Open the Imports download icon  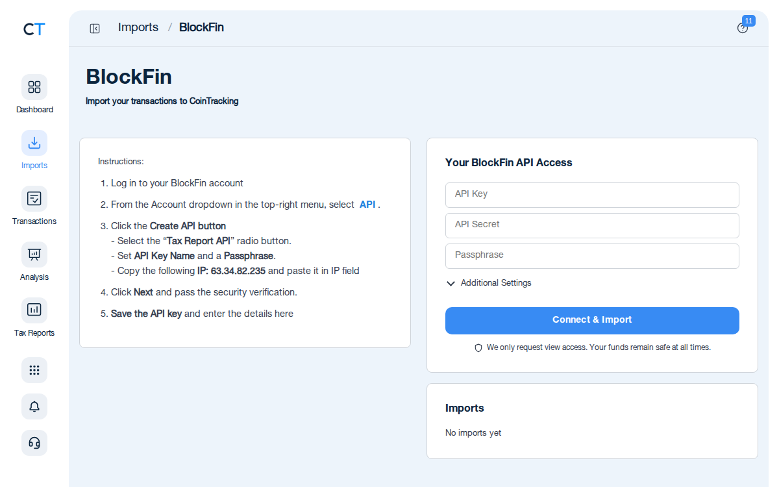34,143
